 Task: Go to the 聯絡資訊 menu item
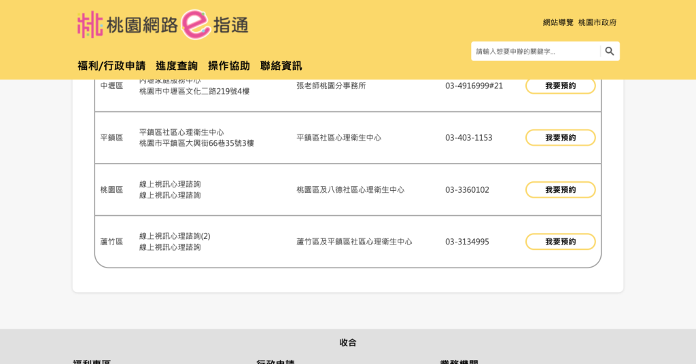click(x=281, y=66)
